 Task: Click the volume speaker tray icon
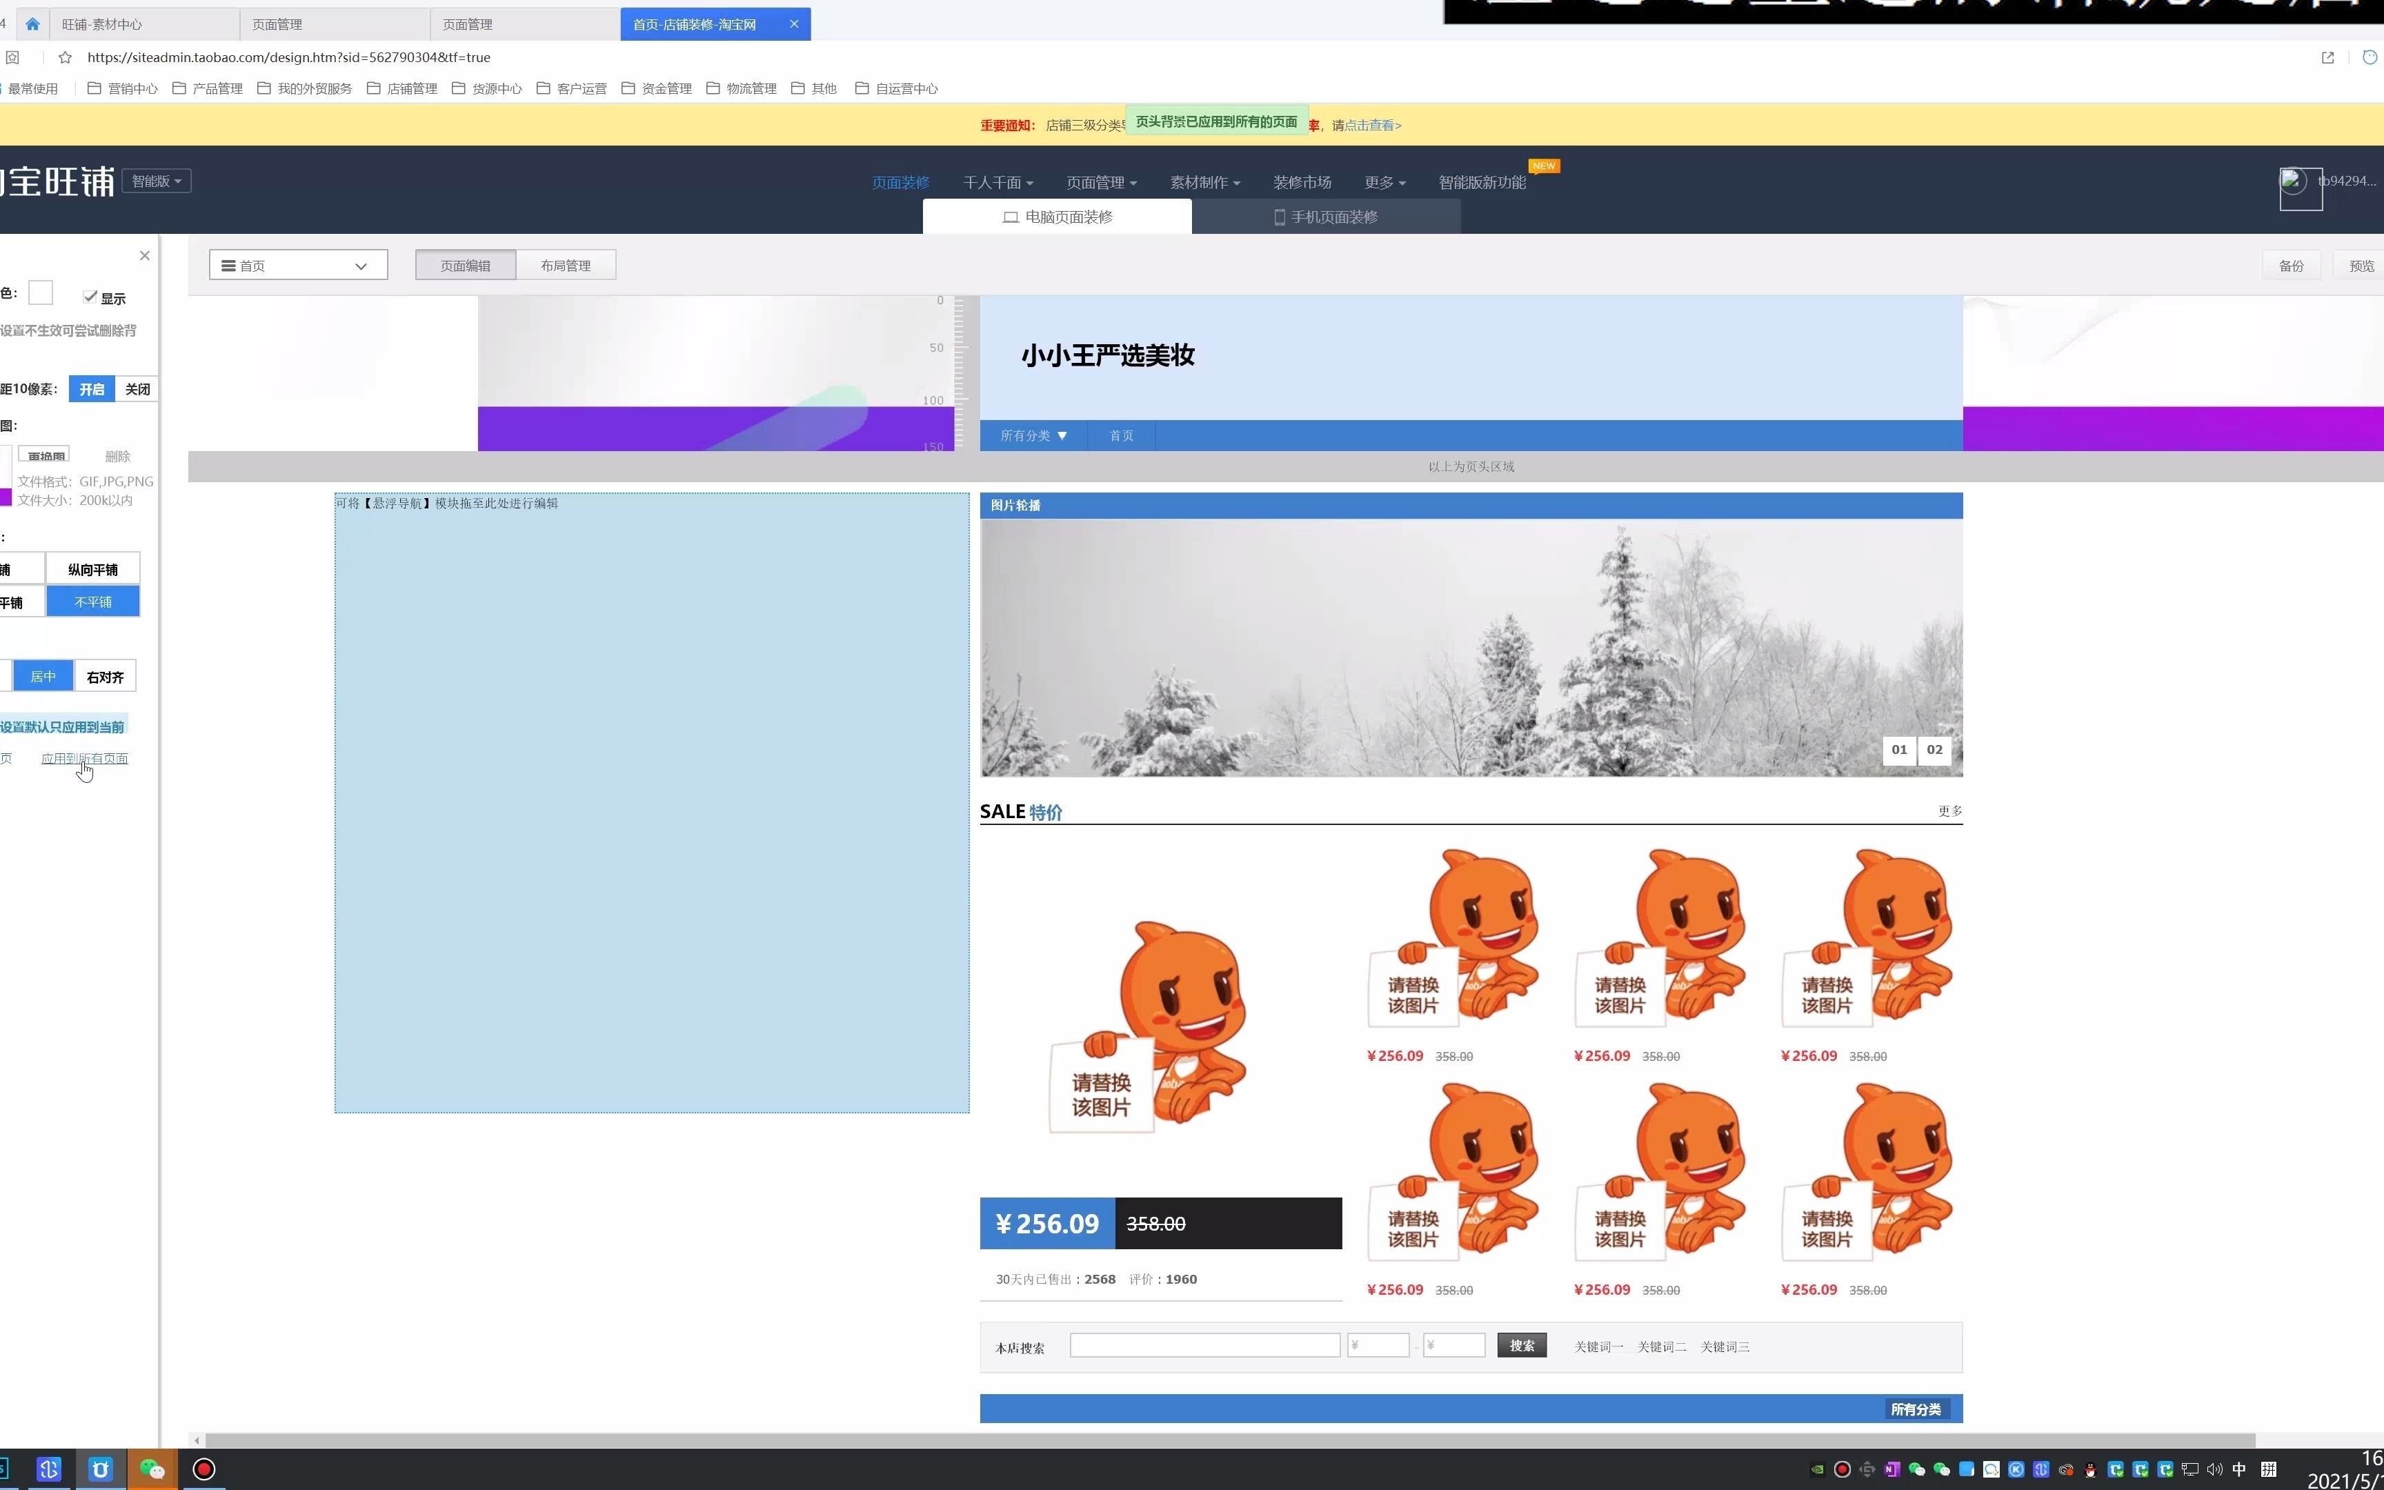click(x=2214, y=1469)
